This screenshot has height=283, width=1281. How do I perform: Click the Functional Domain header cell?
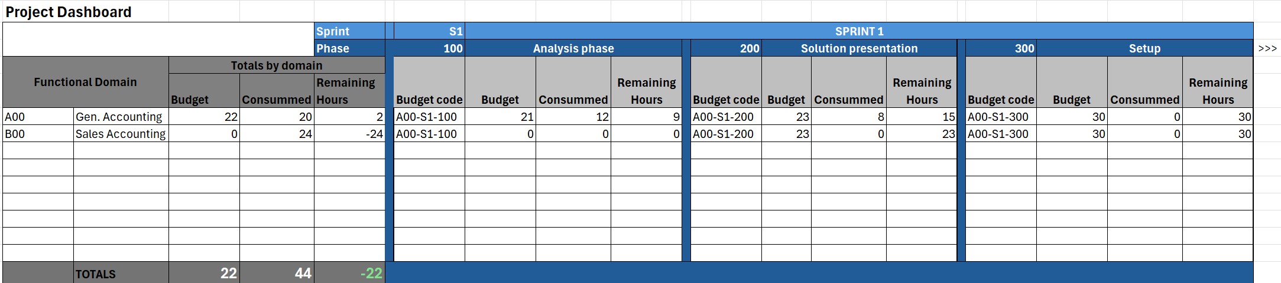coord(85,82)
